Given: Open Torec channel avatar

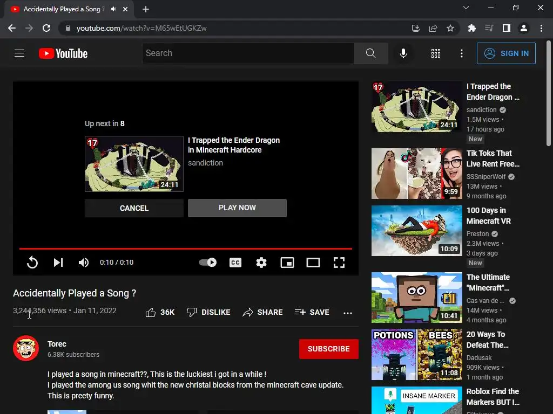Looking at the screenshot, I should point(26,348).
